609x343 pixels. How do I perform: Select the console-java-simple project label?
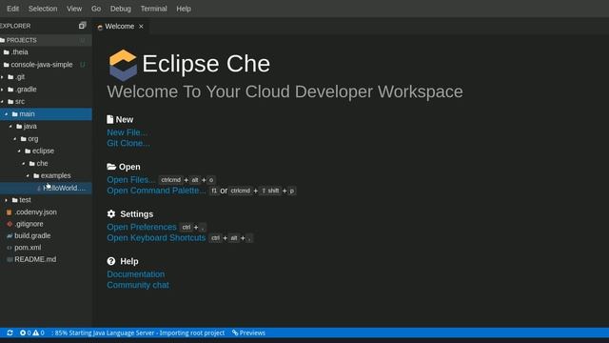tap(42, 65)
